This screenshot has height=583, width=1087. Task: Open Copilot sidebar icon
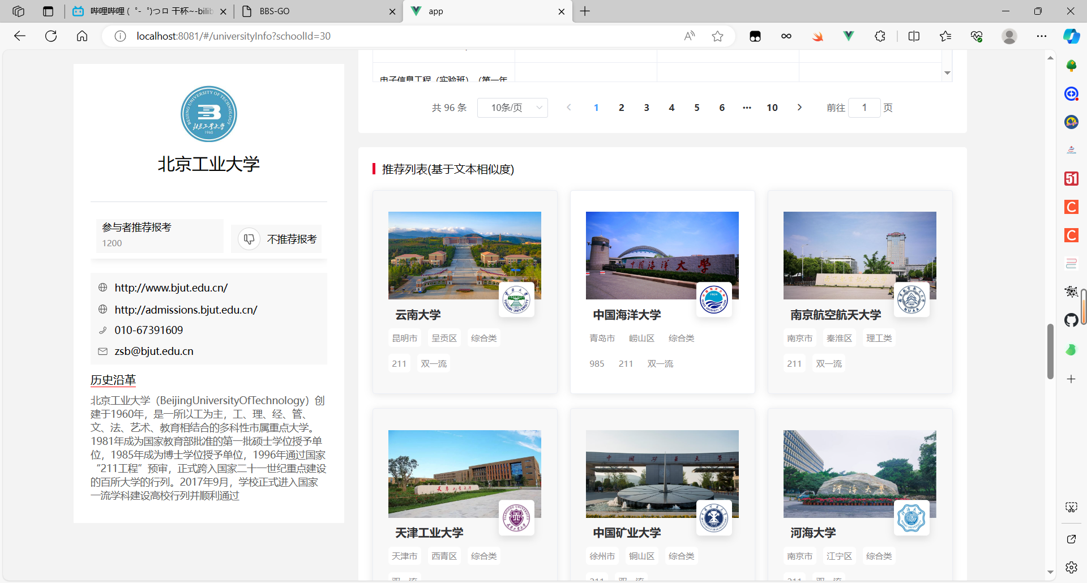point(1071,36)
